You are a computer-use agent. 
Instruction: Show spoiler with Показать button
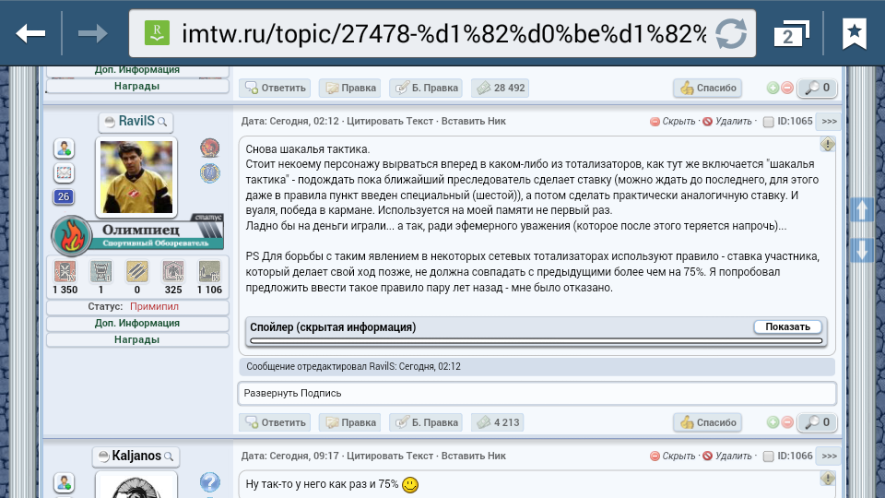point(787,326)
